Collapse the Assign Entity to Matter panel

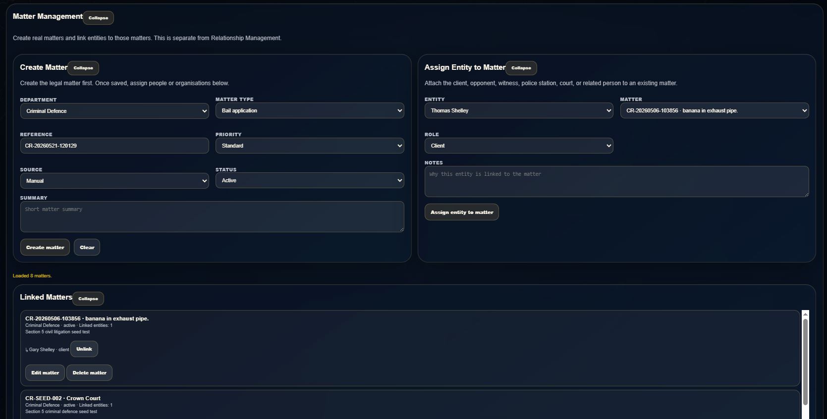[521, 68]
